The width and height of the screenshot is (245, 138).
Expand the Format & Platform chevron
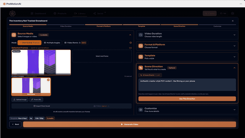click(x=234, y=46)
